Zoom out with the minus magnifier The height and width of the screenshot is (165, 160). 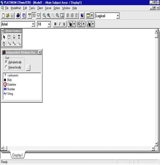(44, 16)
